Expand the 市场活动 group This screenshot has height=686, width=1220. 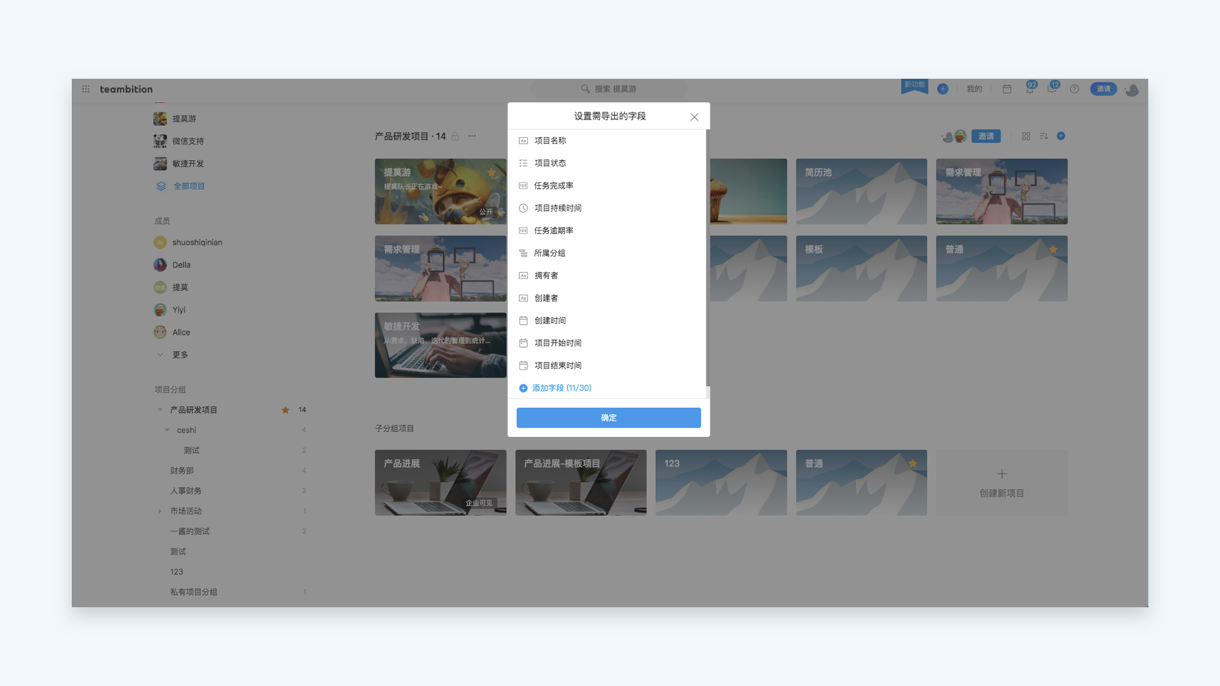[x=160, y=511]
